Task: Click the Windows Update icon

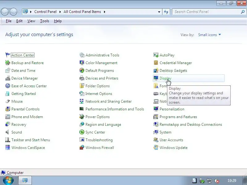Action: coord(156,147)
